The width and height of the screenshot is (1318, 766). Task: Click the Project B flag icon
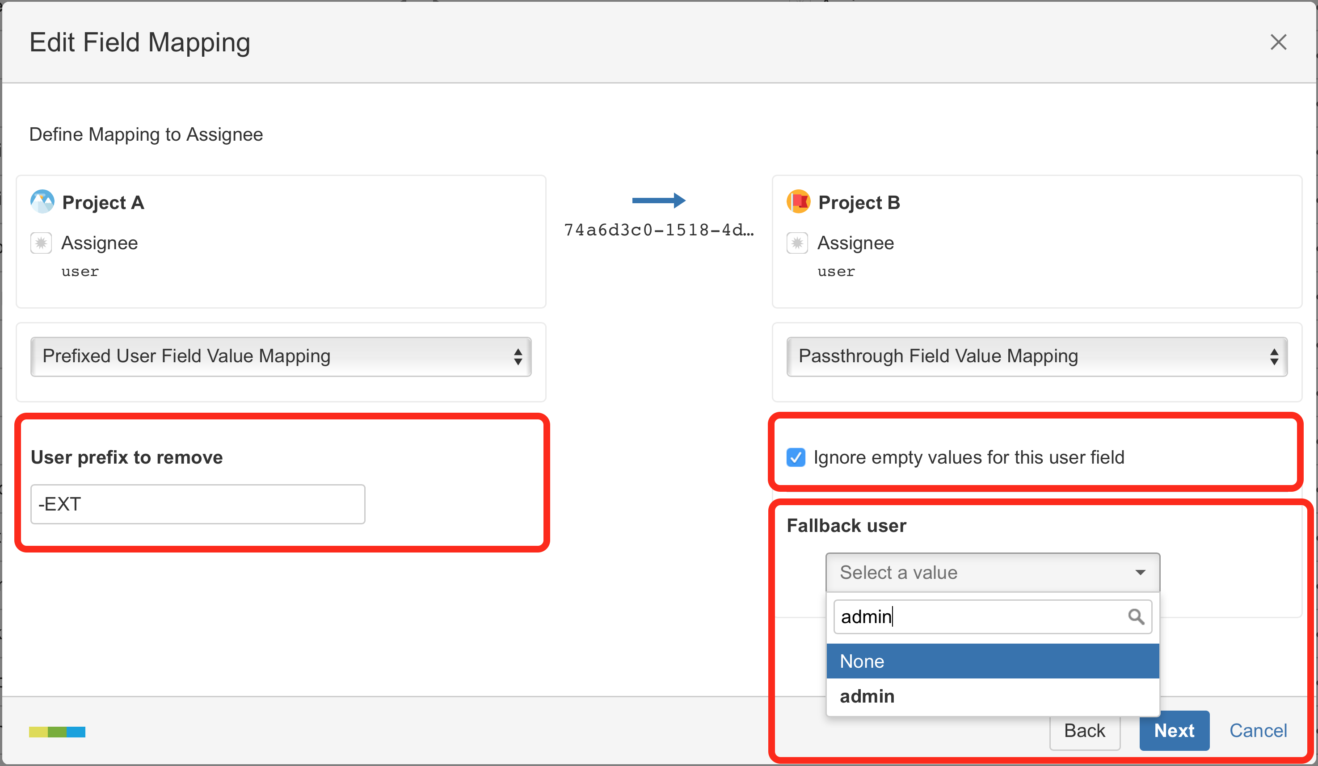[x=798, y=201]
